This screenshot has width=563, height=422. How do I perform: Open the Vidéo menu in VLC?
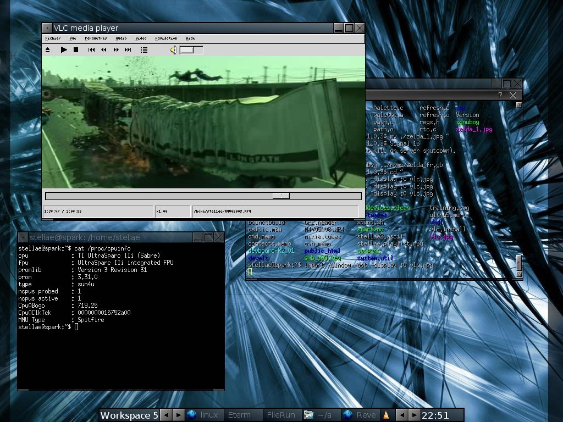141,38
